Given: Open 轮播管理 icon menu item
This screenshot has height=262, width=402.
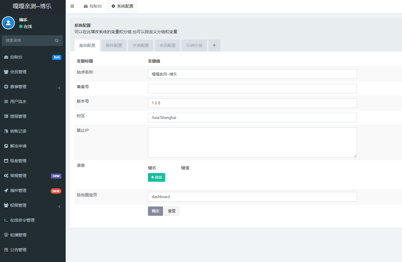Looking at the screenshot, I should coord(18,235).
